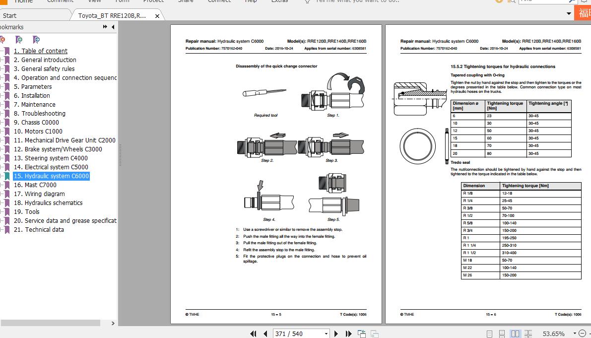Zoom out with the minus control
This screenshot has height=338, width=591.
point(582,334)
